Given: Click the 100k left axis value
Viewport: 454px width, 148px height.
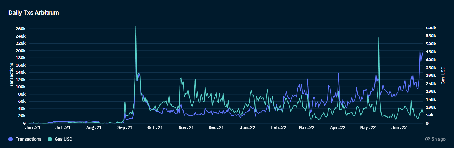Looking at the screenshot, I should pyautogui.click(x=21, y=87).
